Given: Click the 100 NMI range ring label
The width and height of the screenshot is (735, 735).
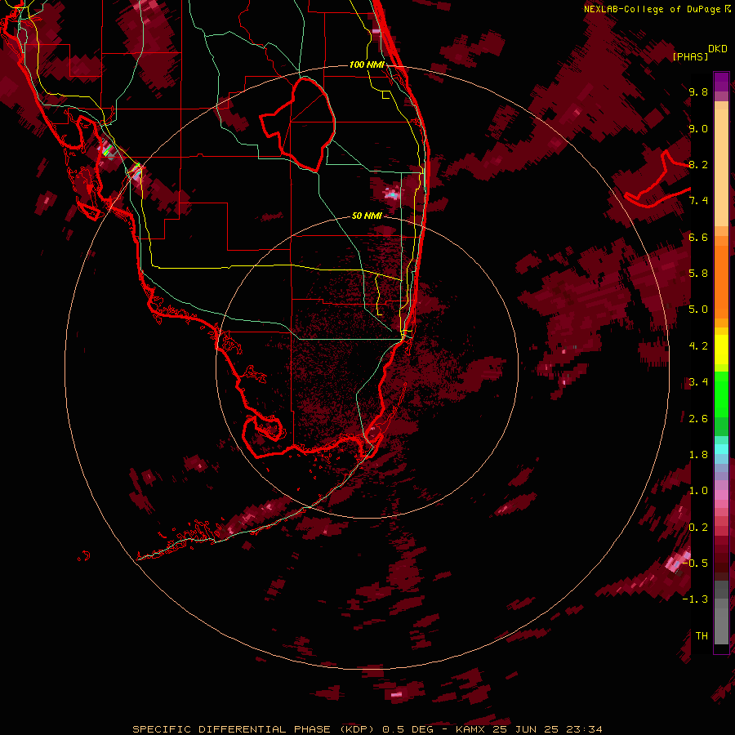Looking at the screenshot, I should tap(367, 65).
